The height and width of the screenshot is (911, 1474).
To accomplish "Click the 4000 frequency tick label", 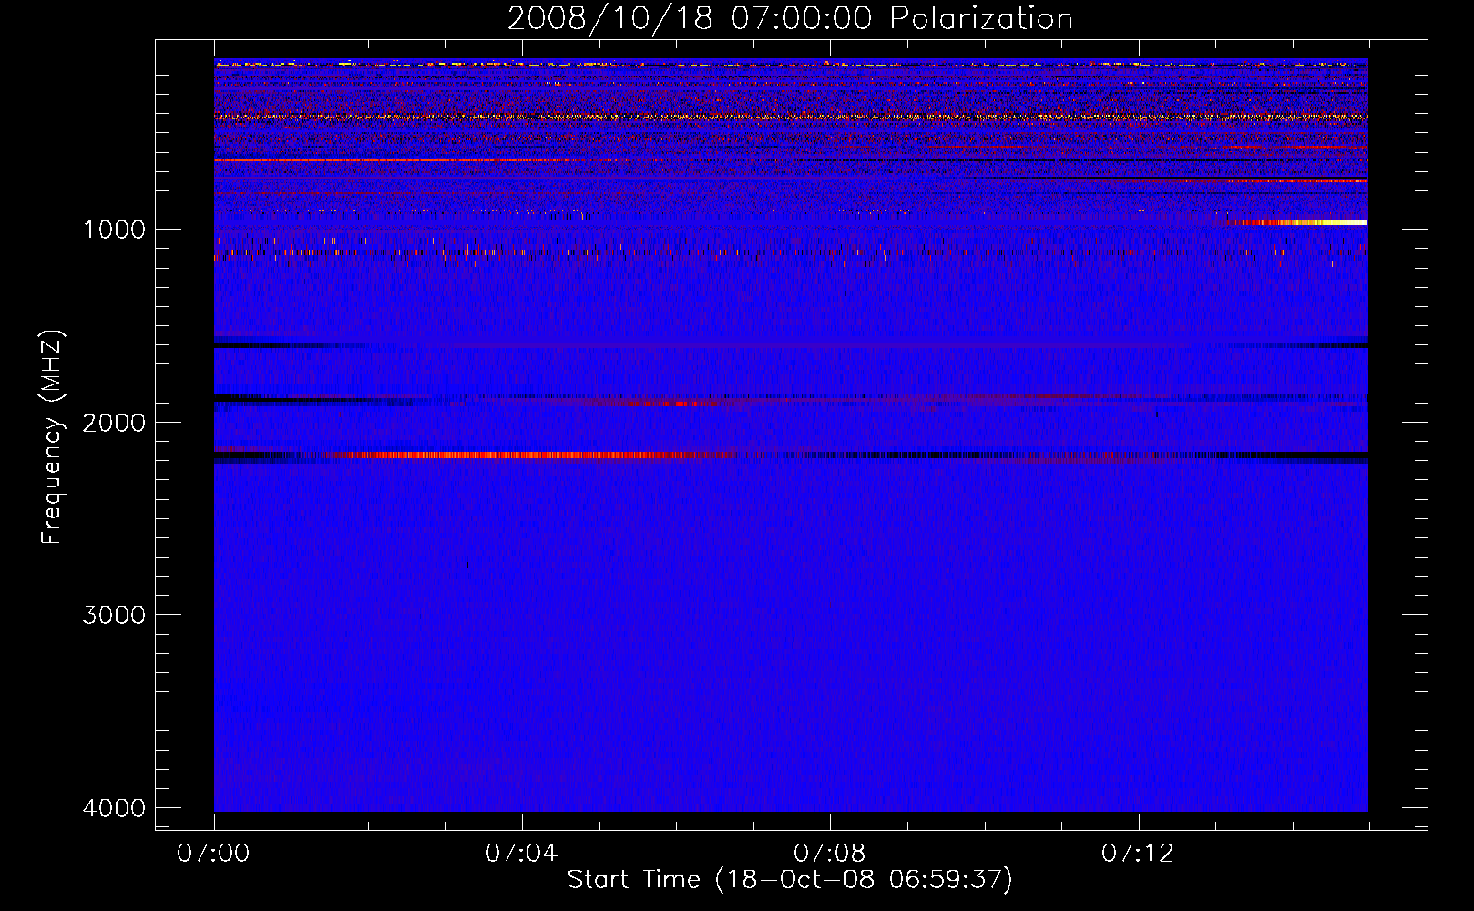I will [x=114, y=808].
